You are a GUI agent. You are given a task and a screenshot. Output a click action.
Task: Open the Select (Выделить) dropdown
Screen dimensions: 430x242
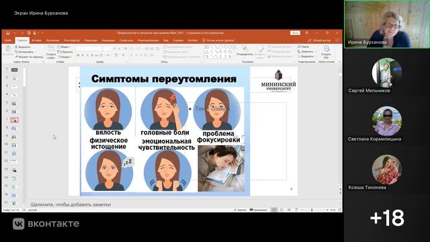coord(306,56)
